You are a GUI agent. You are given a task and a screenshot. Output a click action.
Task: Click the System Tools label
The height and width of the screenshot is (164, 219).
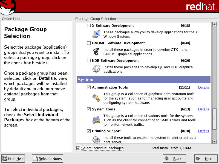(104, 109)
